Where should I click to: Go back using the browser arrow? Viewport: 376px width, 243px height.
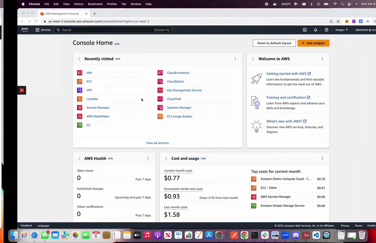22,21
